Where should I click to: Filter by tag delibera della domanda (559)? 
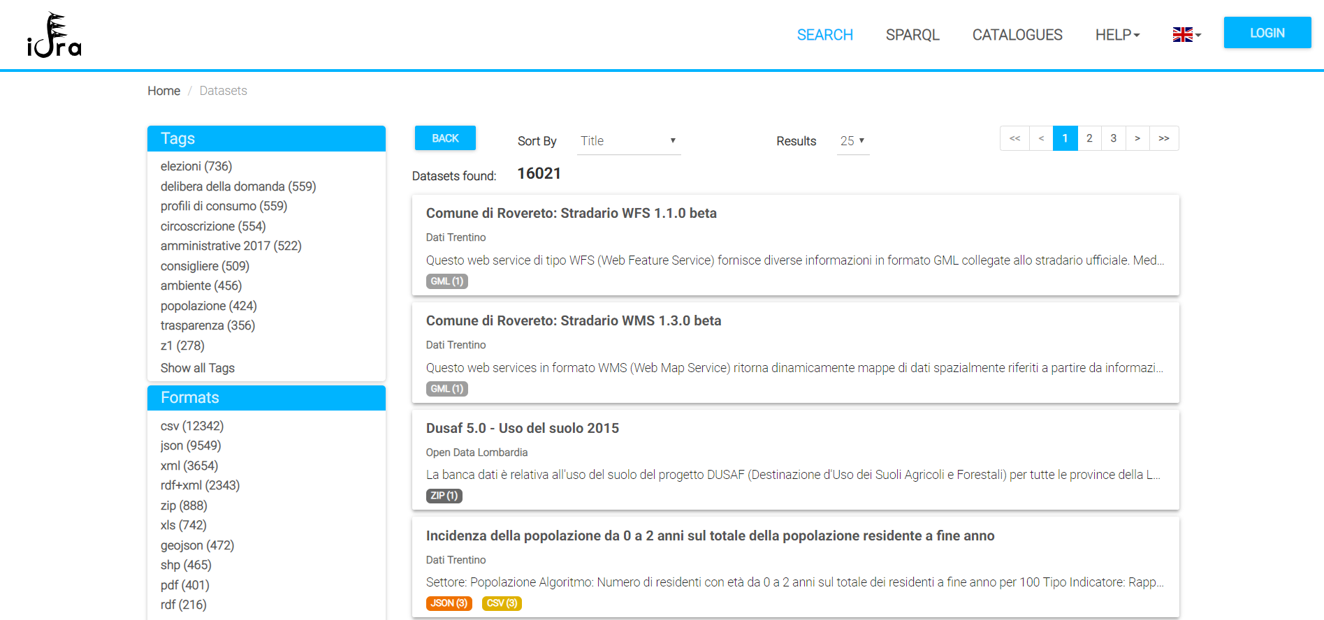click(x=238, y=186)
